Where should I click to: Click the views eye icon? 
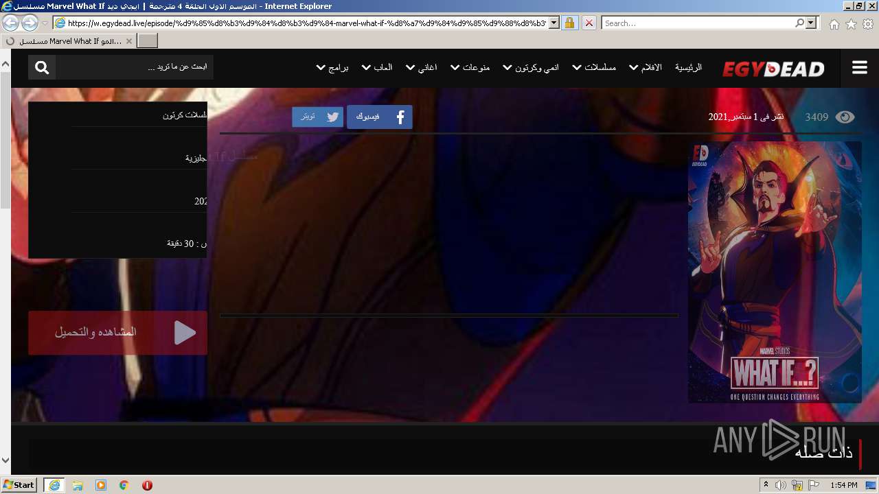(845, 117)
